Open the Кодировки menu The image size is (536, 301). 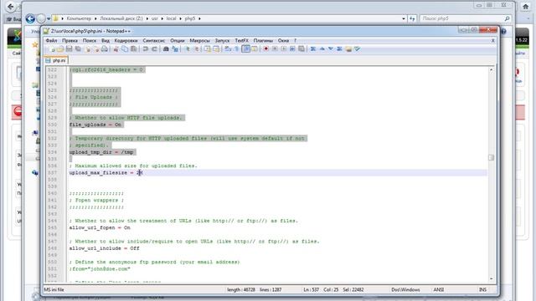(126, 41)
